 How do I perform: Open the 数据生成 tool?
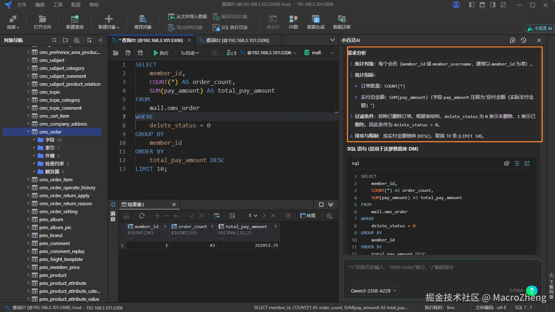[x=315, y=22]
